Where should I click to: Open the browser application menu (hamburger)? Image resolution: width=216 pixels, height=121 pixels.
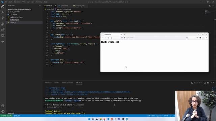click(206, 38)
